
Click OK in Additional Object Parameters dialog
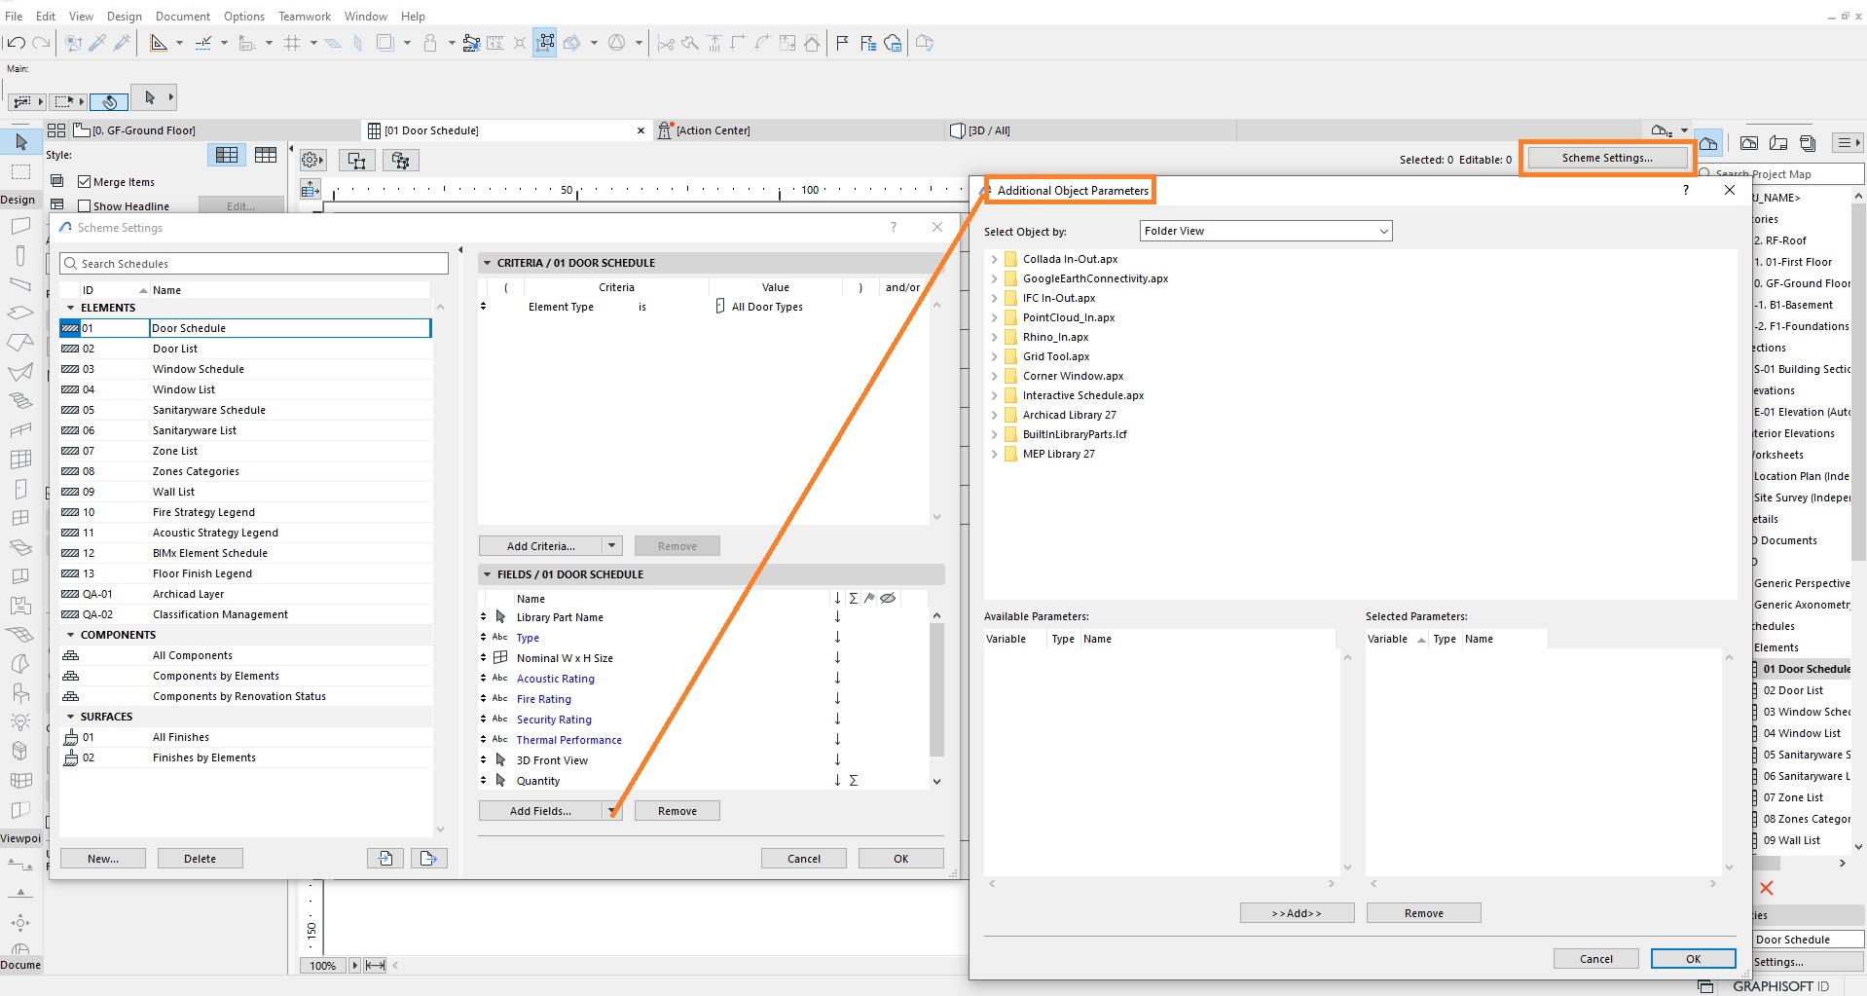coord(1694,959)
